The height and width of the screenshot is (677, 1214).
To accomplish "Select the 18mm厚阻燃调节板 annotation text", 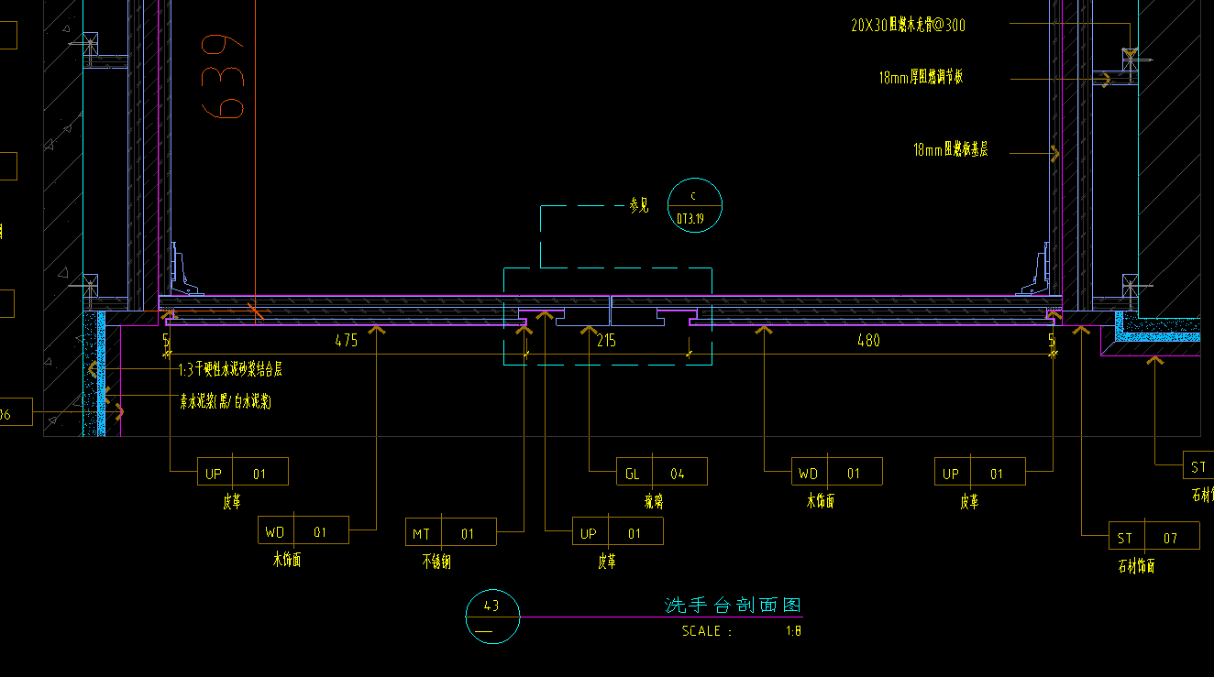I will click(921, 78).
